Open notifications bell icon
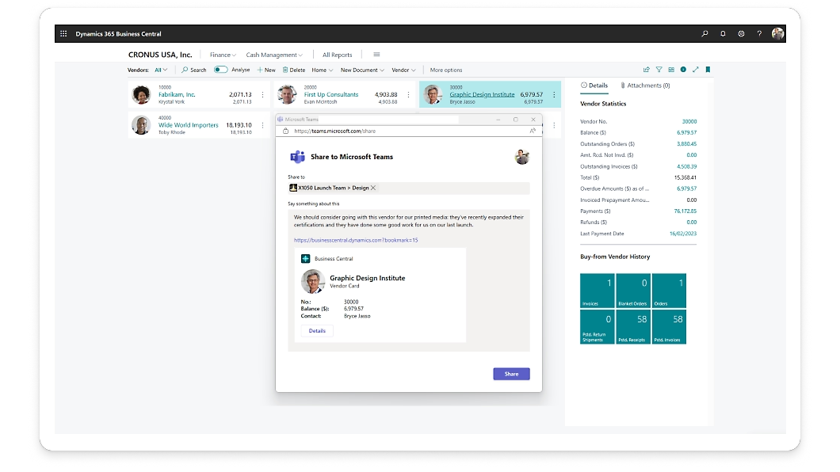 click(723, 34)
